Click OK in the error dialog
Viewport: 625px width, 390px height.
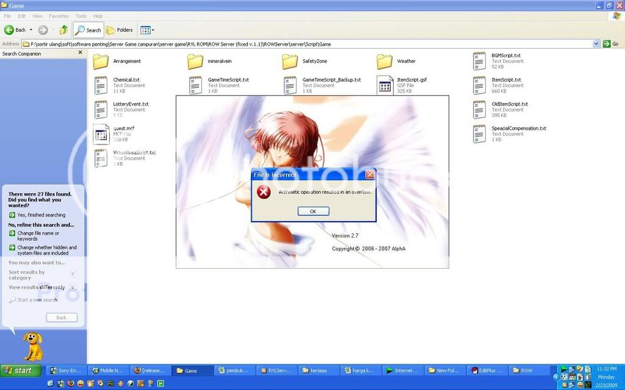313,211
